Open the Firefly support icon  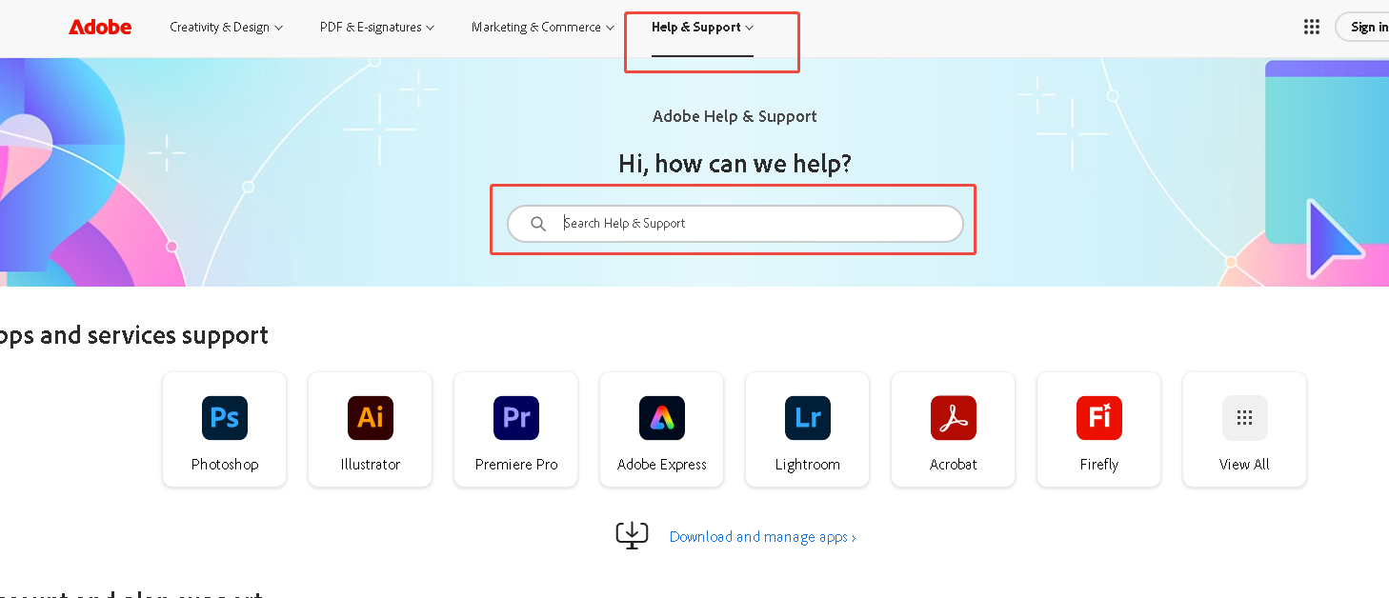point(1099,418)
